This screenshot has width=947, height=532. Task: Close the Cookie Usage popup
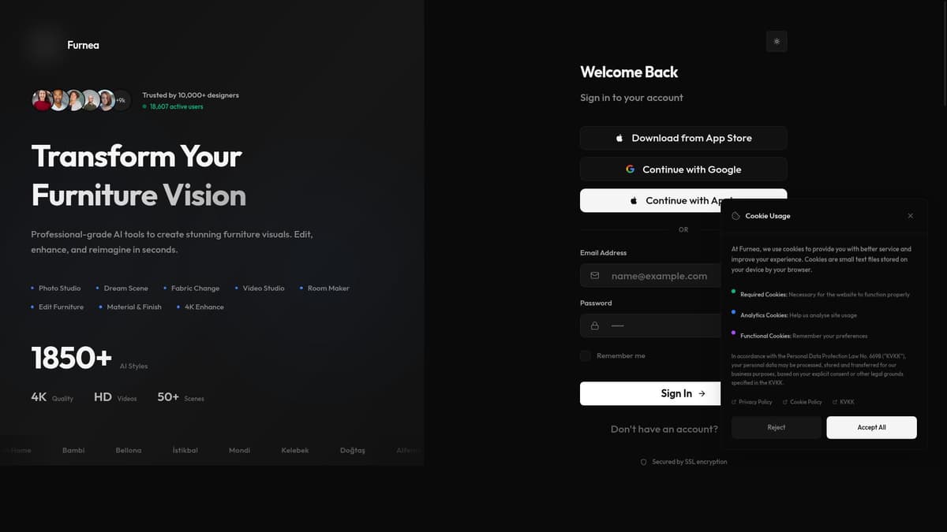(910, 216)
